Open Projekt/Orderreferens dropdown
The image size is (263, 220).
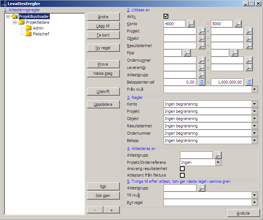pos(218,162)
